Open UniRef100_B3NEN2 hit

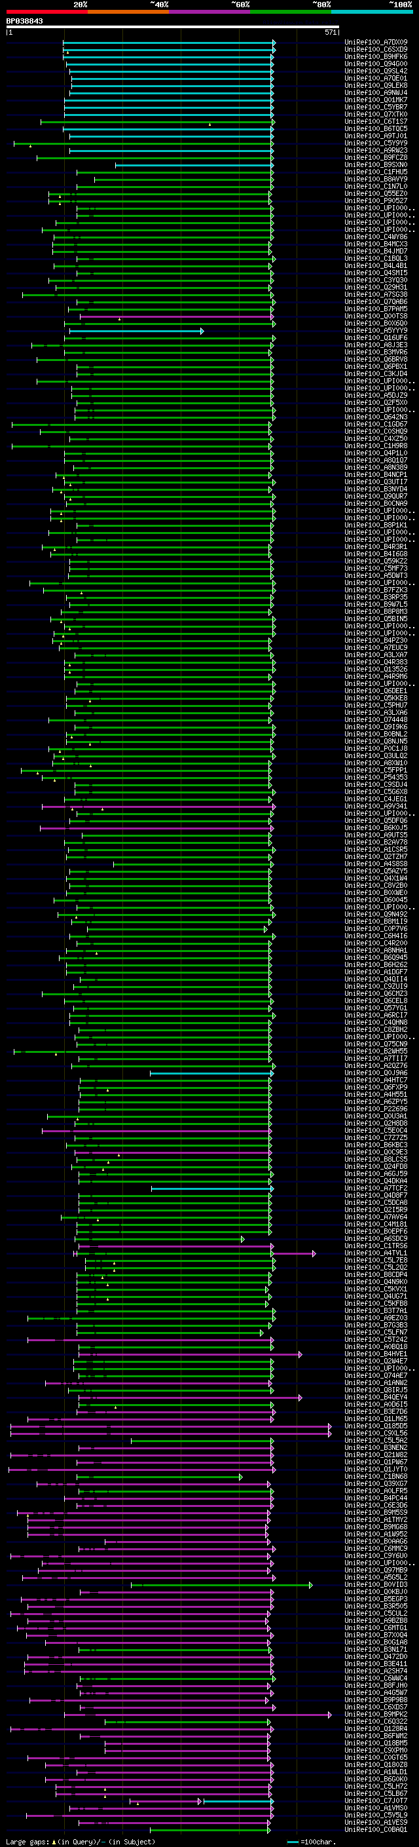(x=376, y=1447)
